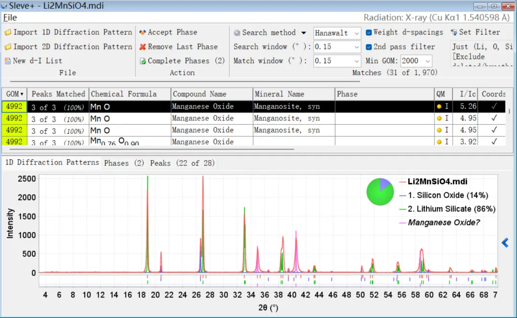
Task: Click the Complete Phases icon
Action: [143, 61]
